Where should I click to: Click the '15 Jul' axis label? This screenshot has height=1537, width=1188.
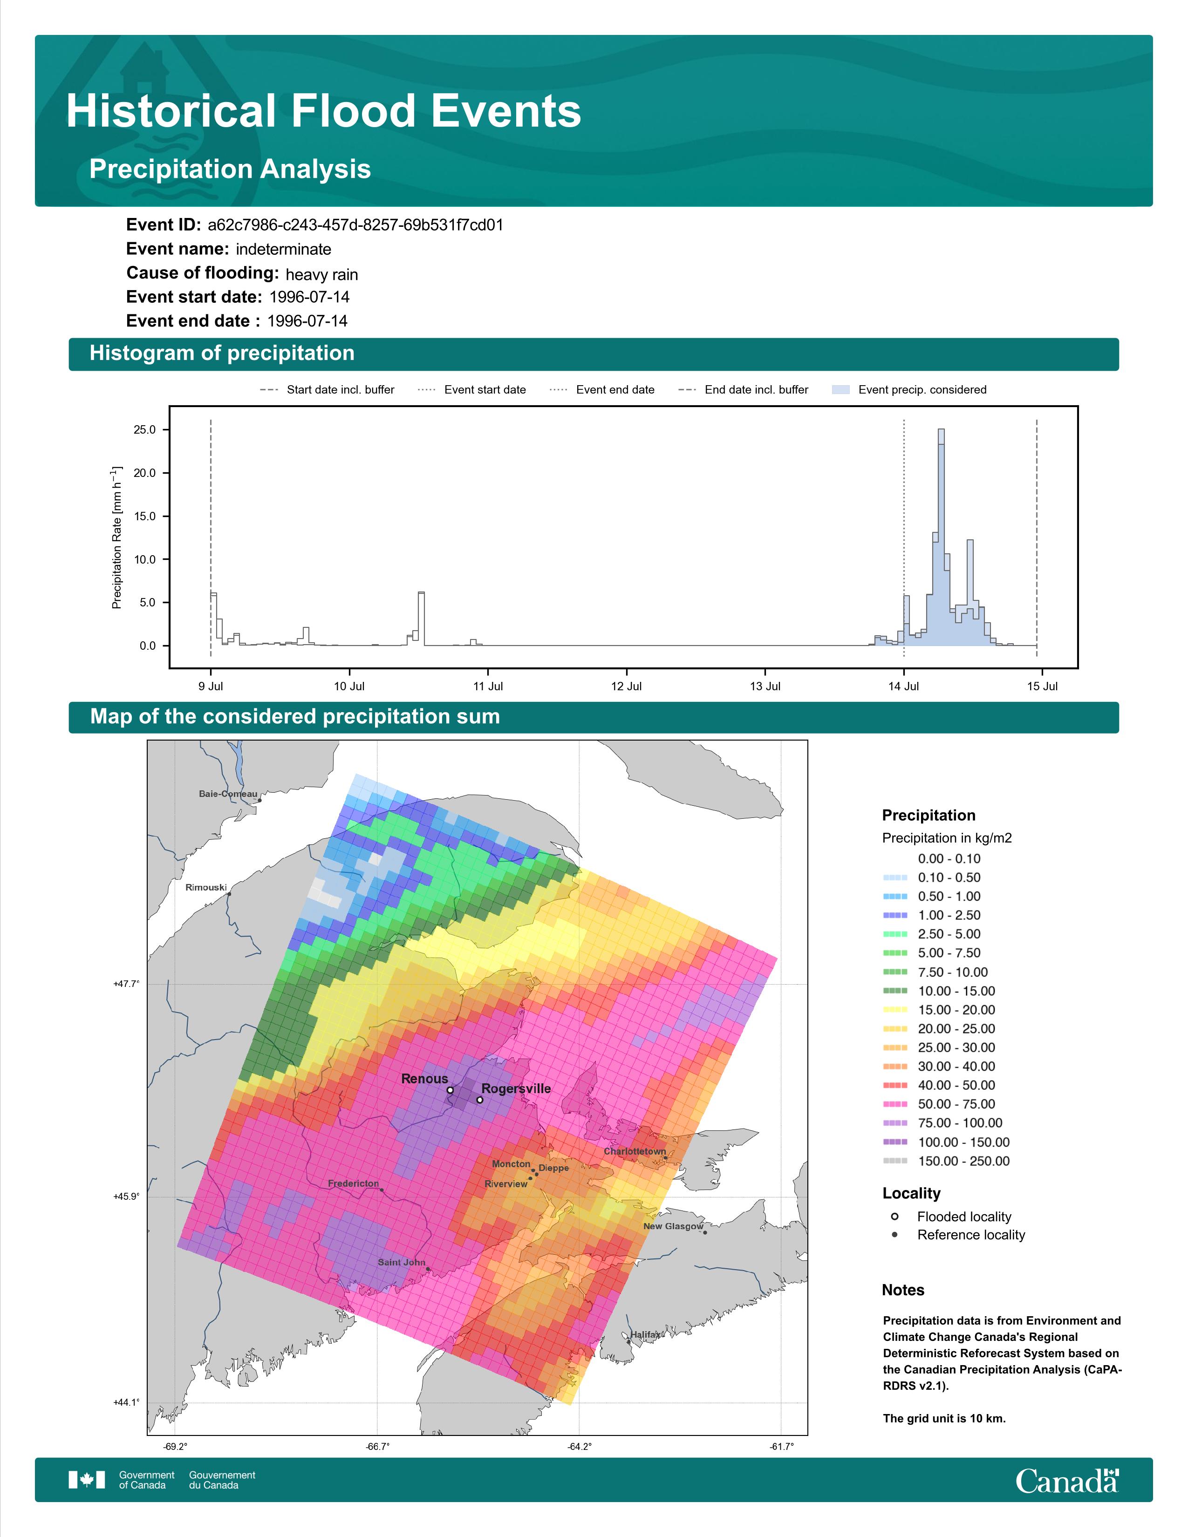pyautogui.click(x=1042, y=686)
